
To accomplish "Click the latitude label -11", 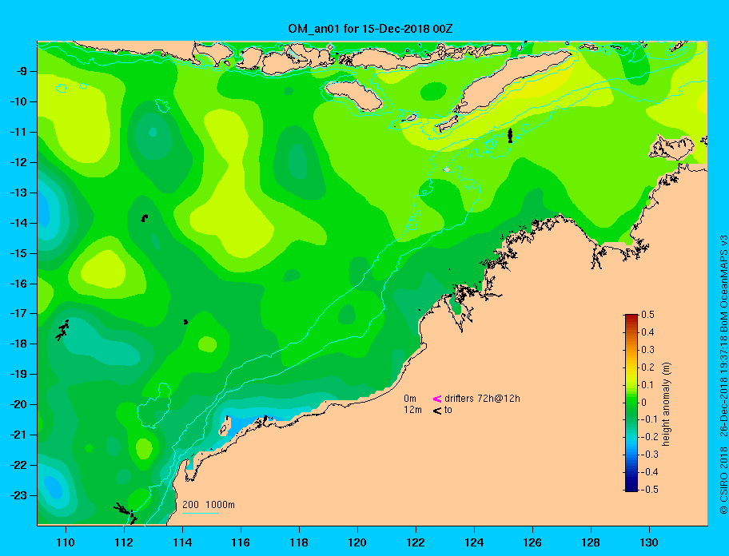I will 18,132.
